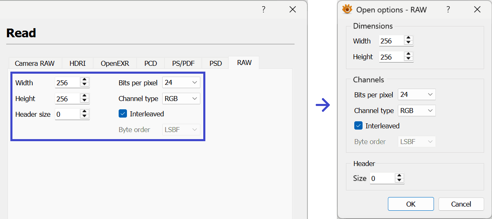Click help button in Open options dialog
Image resolution: width=492 pixels, height=219 pixels.
448,10
